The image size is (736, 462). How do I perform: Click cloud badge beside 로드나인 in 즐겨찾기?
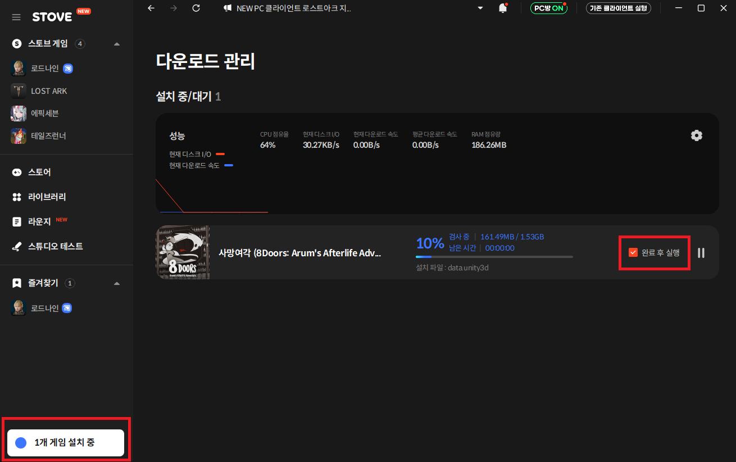click(x=67, y=309)
